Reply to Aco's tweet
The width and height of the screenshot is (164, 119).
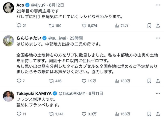(18, 25)
